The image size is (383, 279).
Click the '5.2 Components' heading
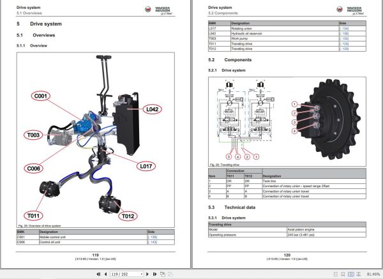coord(230,60)
